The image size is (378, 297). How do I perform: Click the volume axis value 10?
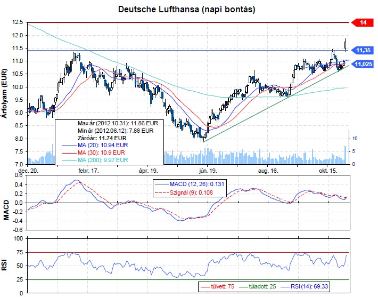point(355,139)
